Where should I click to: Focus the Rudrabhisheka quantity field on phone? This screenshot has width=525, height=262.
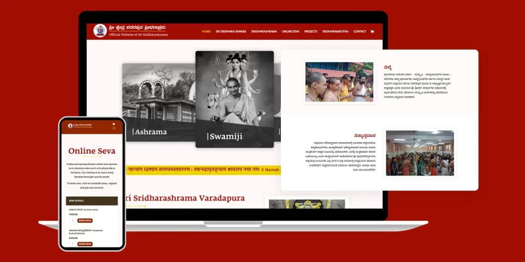pyautogui.click(x=72, y=244)
